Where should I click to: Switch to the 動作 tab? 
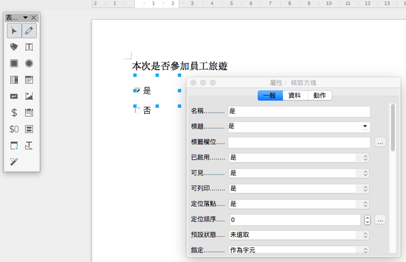click(x=320, y=95)
